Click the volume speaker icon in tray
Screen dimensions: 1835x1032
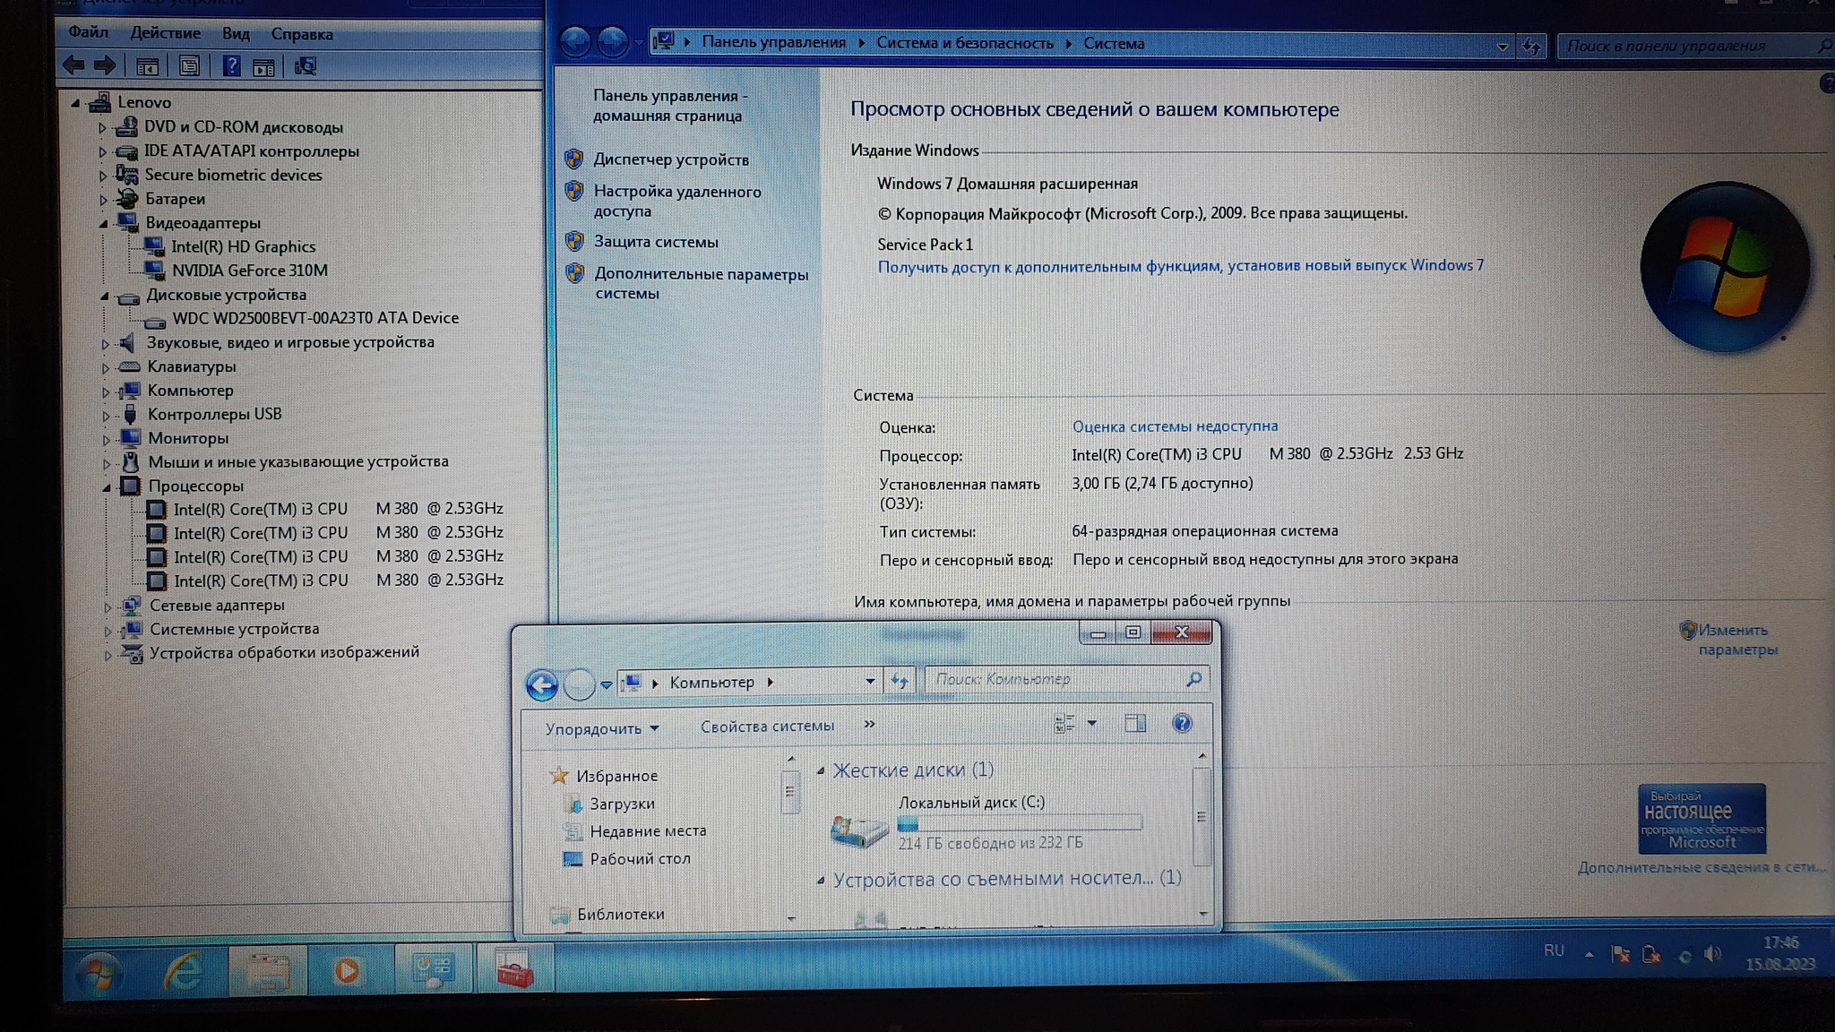tap(1712, 954)
